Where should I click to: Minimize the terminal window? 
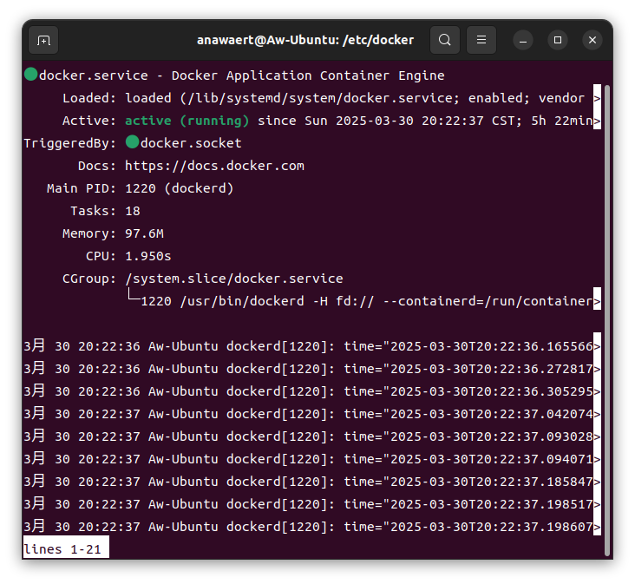[523, 40]
